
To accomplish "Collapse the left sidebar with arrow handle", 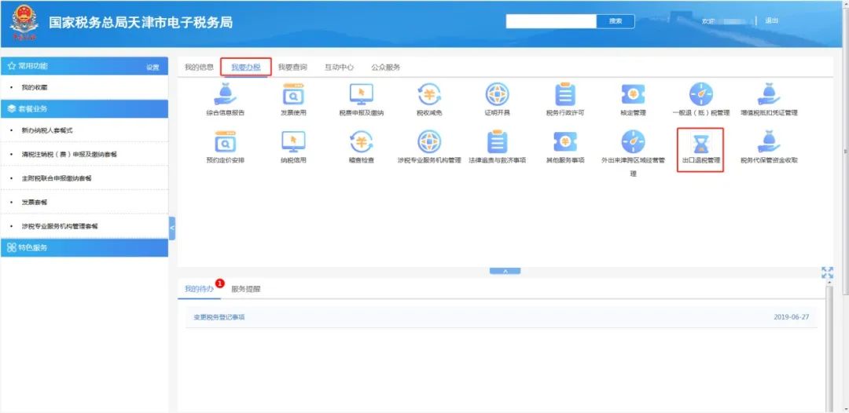I will point(172,228).
